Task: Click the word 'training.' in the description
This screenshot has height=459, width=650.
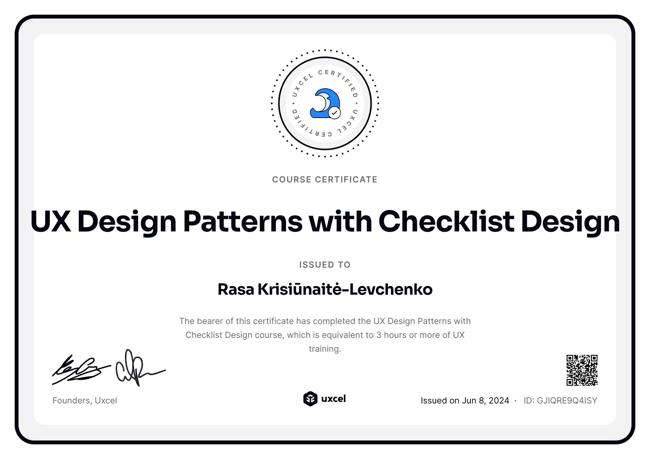Action: coord(325,349)
